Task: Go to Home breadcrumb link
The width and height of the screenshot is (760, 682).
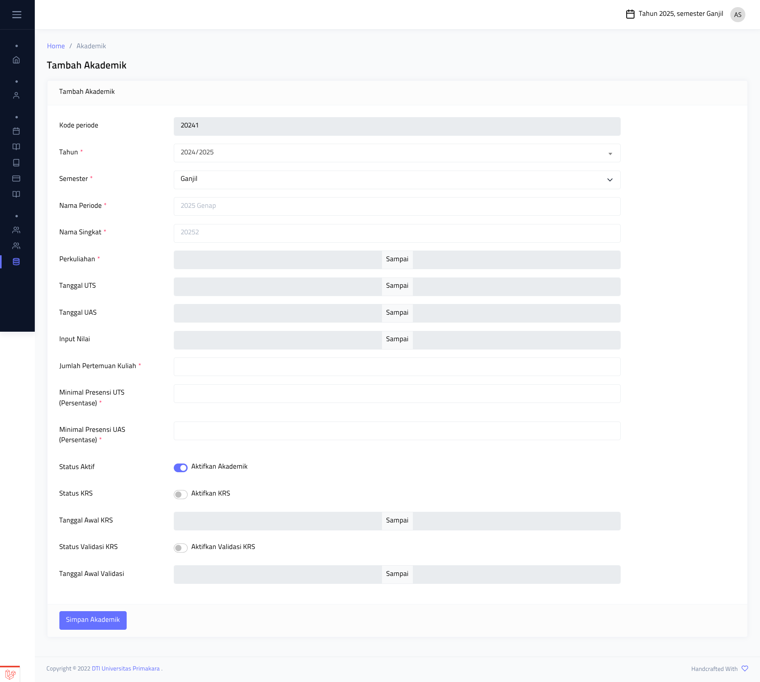Action: 56,46
